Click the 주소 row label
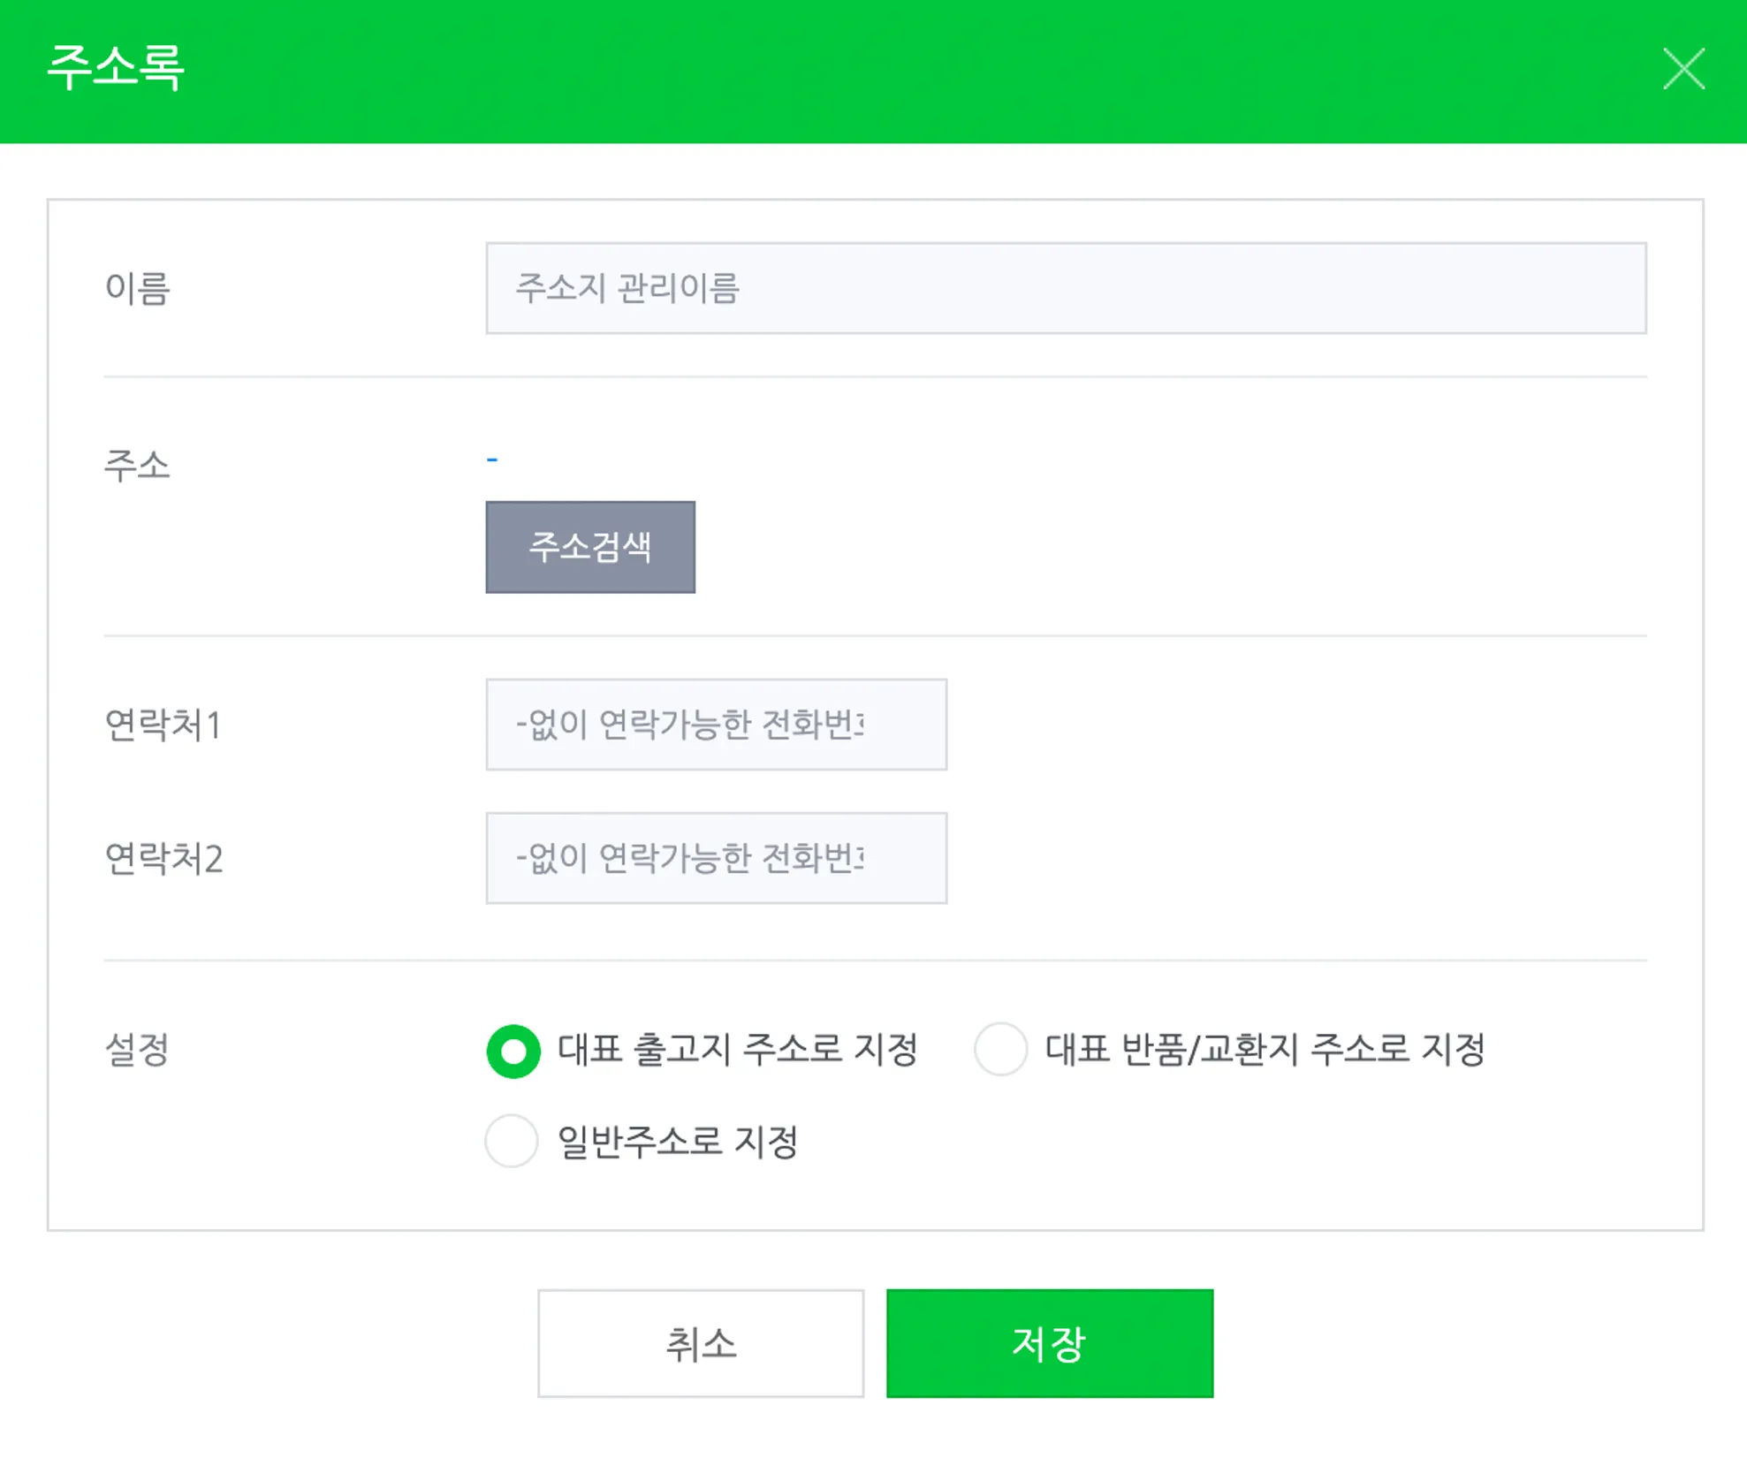 (137, 466)
